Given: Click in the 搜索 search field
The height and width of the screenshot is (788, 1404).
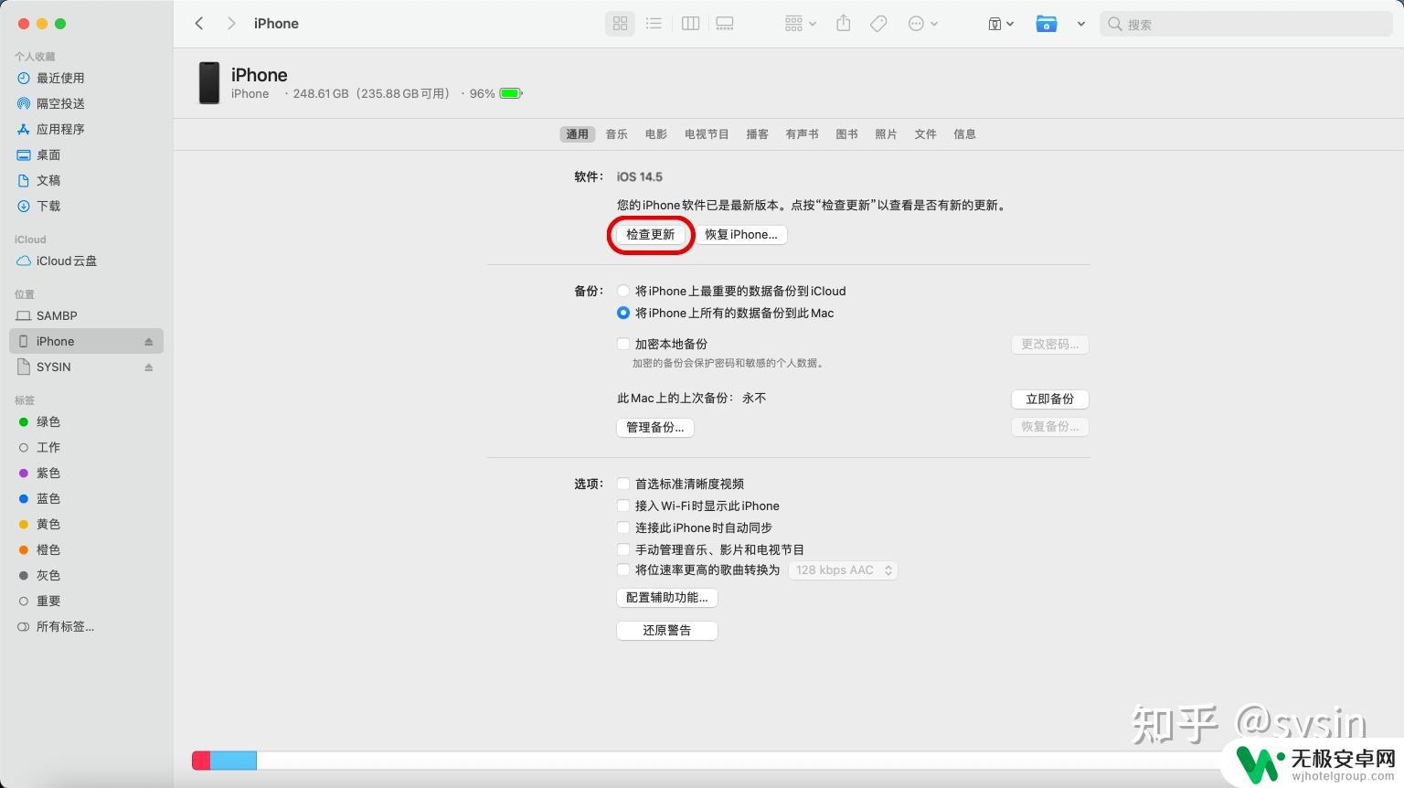Looking at the screenshot, I should pos(1246,25).
